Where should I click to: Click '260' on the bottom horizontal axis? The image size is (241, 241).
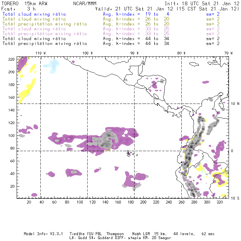tap(181, 202)
